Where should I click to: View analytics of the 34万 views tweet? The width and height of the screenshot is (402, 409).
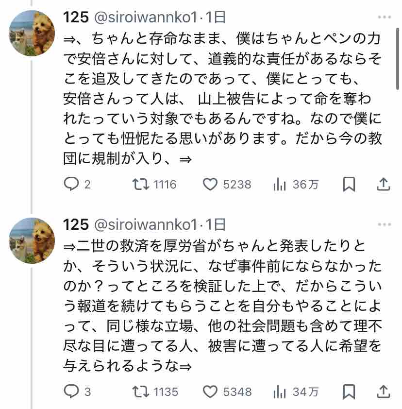[280, 391]
